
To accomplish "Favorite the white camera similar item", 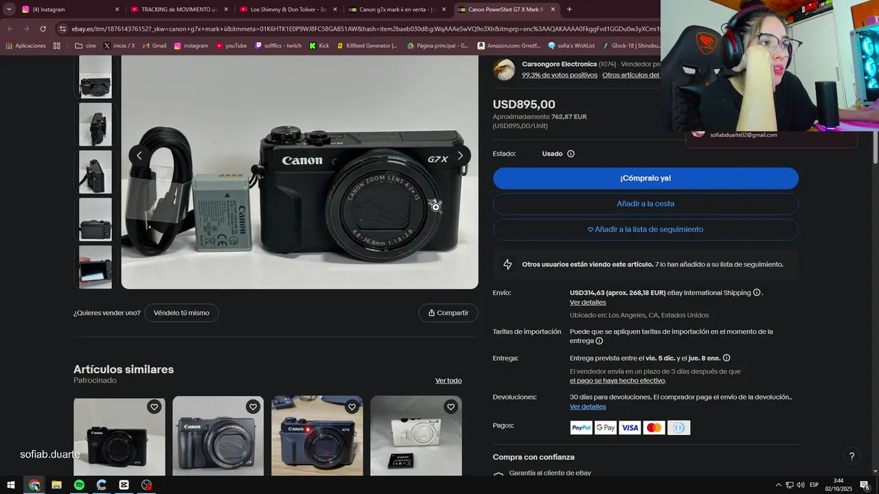I will [x=450, y=407].
